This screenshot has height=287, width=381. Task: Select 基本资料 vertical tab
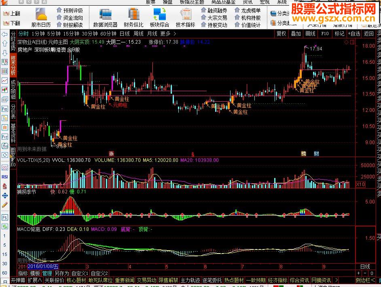point(13,133)
